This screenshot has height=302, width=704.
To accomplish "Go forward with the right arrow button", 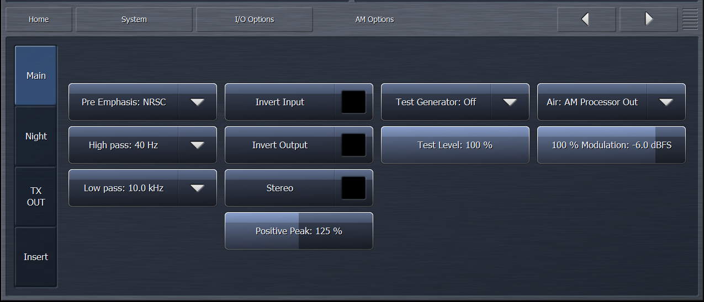I will point(649,19).
